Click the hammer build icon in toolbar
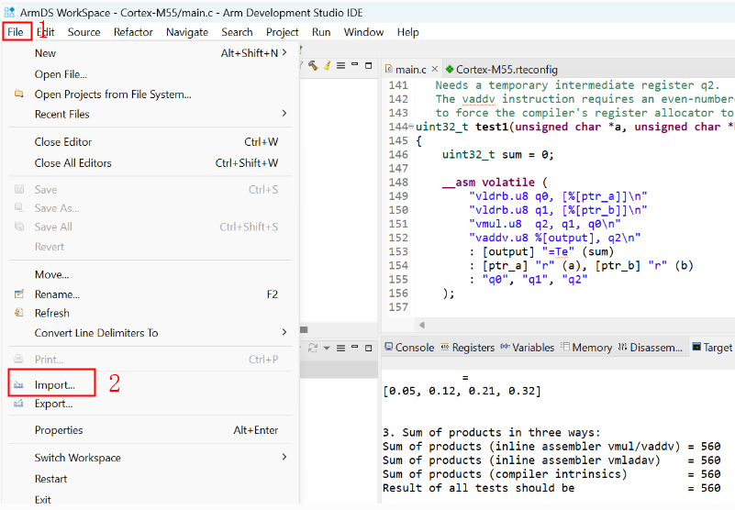The height and width of the screenshot is (510, 735). point(313,66)
